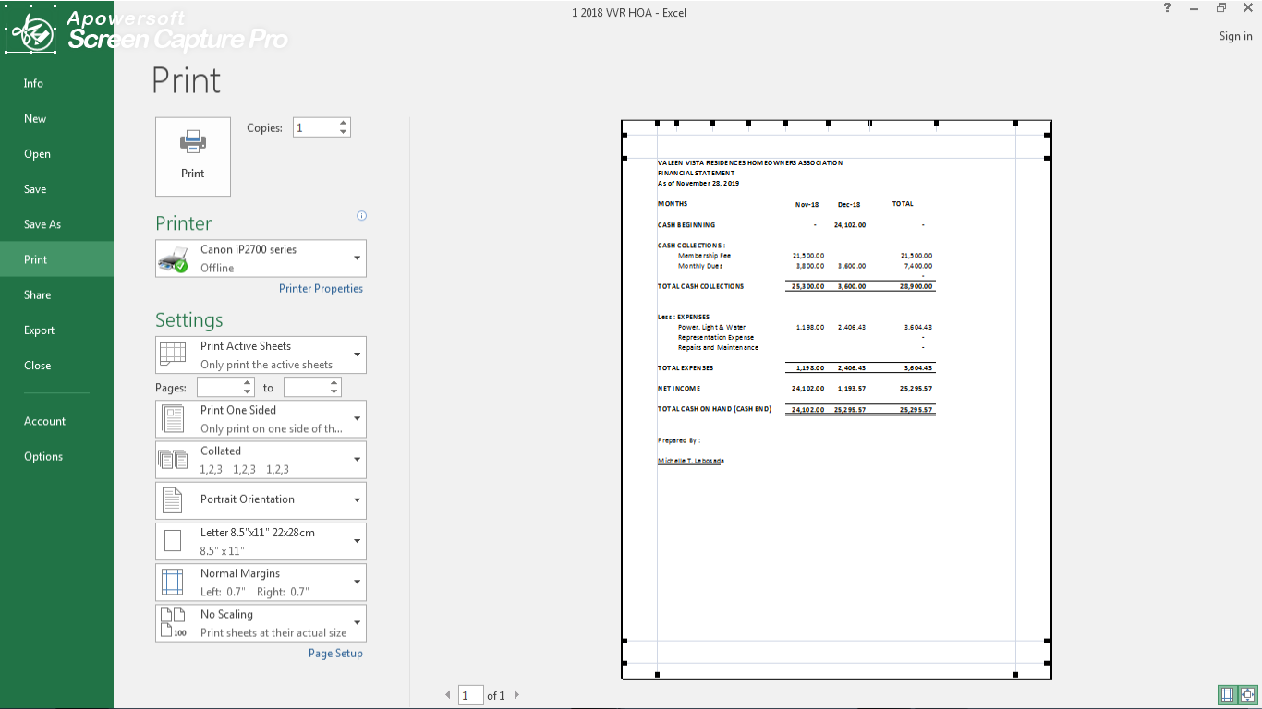The image size is (1262, 709).
Task: Go to the Export page
Action: [40, 330]
